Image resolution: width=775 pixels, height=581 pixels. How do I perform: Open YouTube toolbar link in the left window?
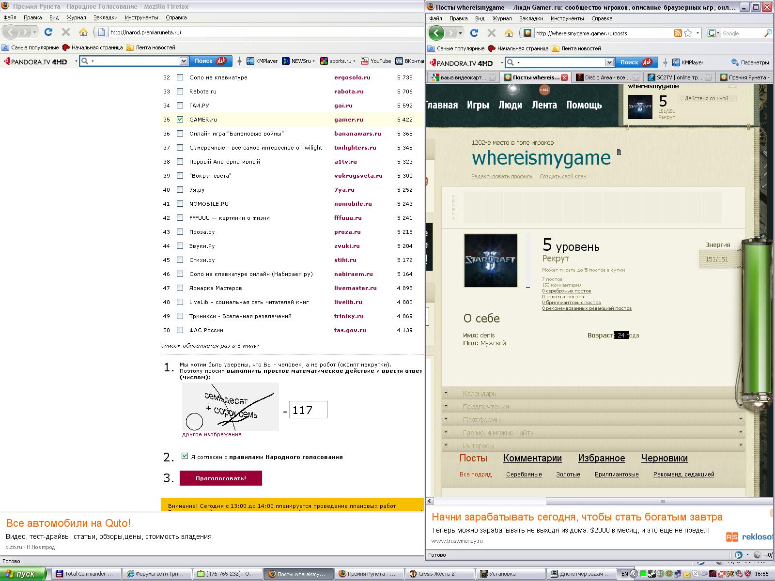[x=376, y=61]
